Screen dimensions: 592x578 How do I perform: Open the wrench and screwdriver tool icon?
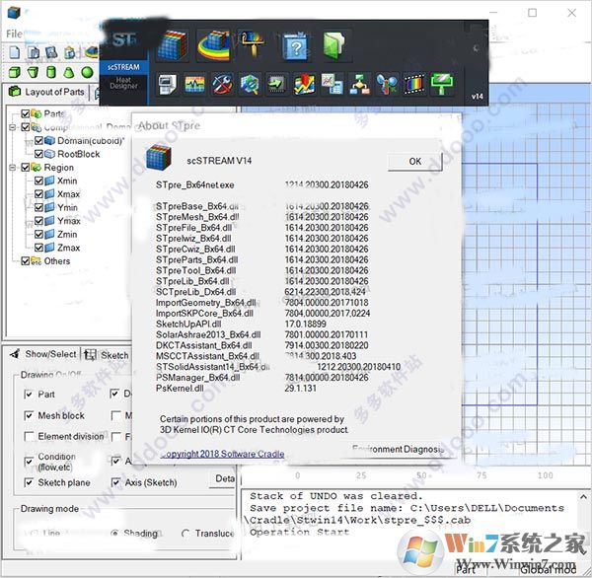222,84
